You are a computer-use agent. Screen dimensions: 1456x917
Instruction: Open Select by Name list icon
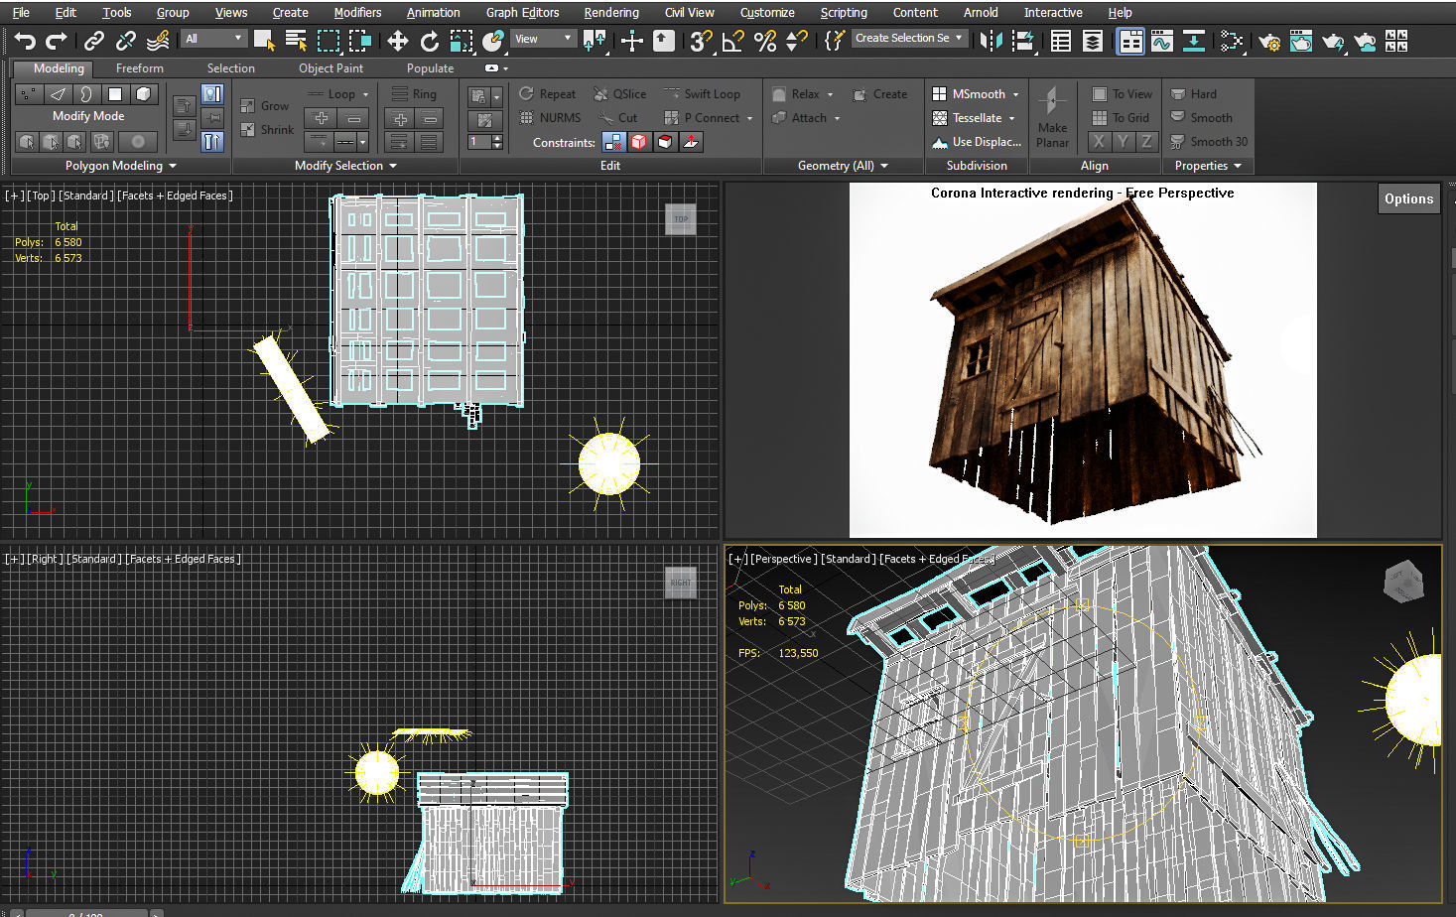pos(296,41)
